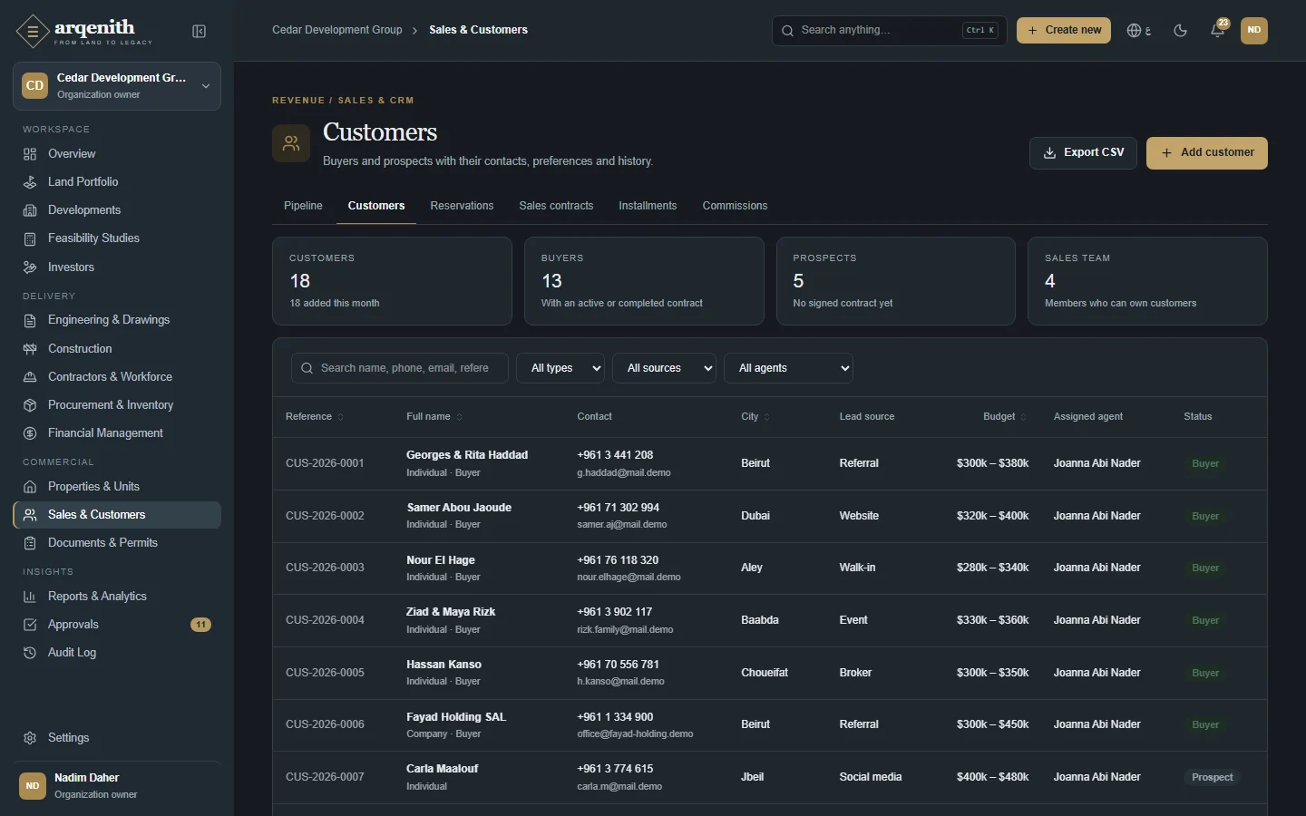1306x816 pixels.
Task: Go to Financial Management
Action: tap(117, 433)
